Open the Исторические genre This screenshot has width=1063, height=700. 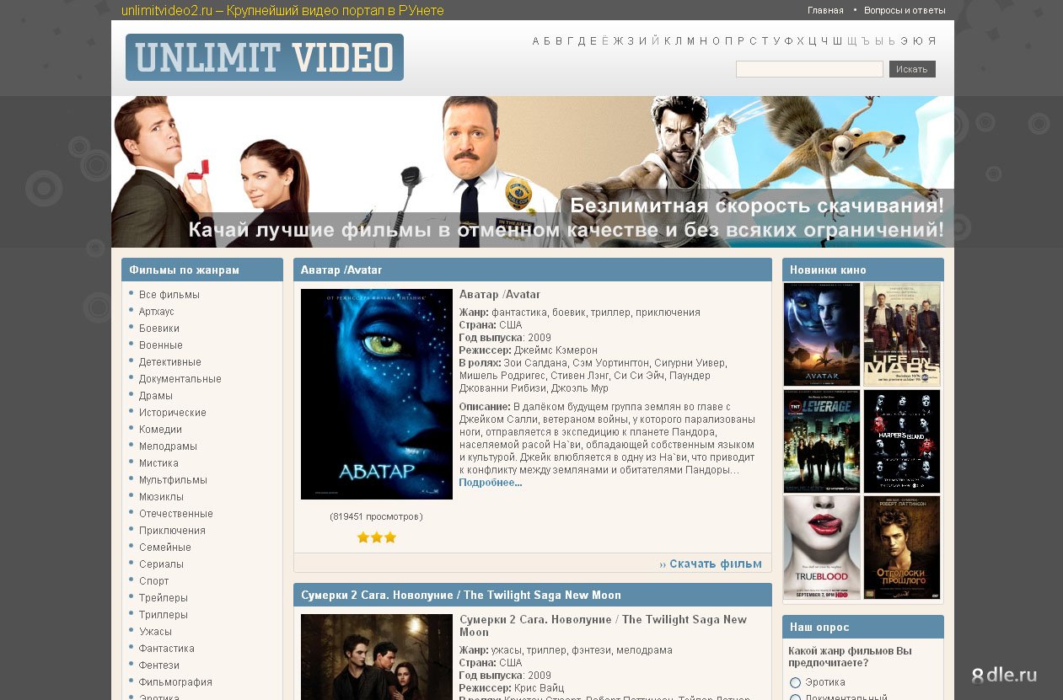coord(173,413)
